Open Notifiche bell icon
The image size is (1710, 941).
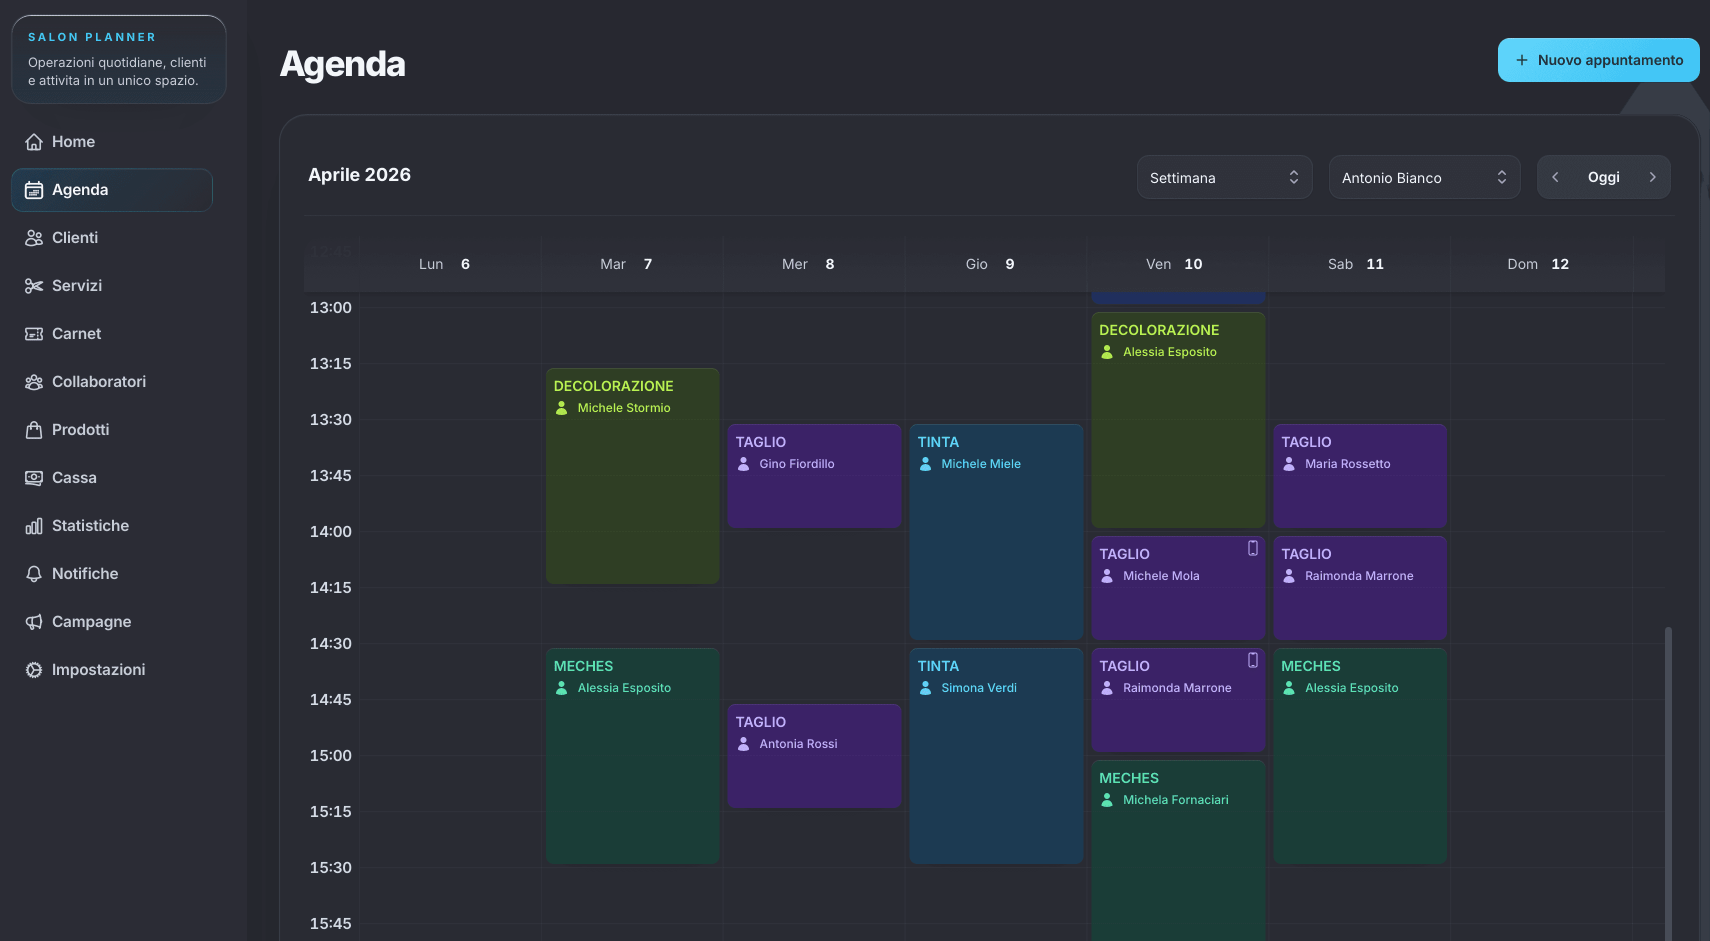click(x=34, y=574)
